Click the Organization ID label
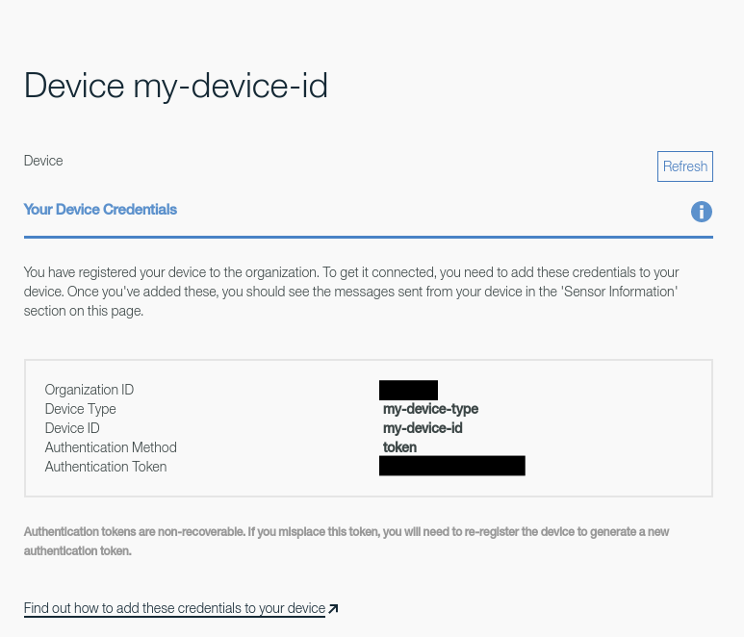744x637 pixels. [90, 390]
